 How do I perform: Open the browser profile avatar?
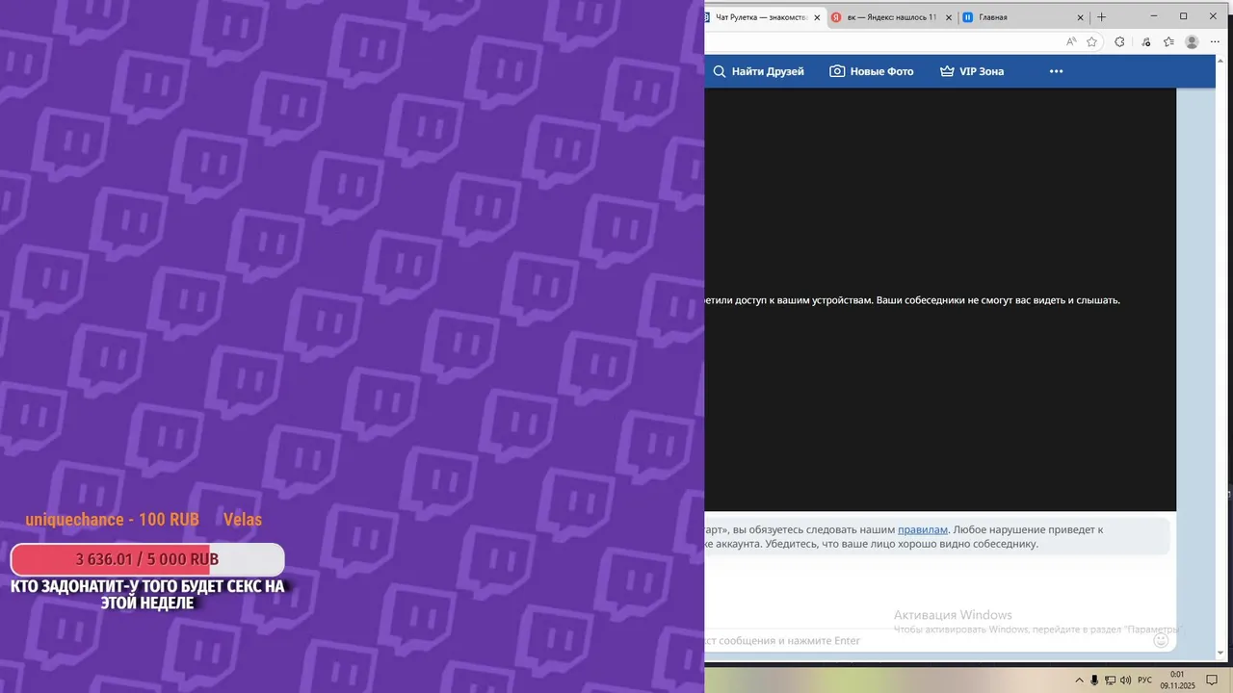[x=1193, y=42]
